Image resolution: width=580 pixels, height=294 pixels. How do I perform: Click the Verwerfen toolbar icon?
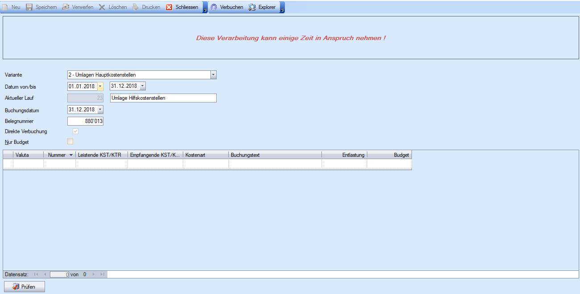(x=66, y=7)
